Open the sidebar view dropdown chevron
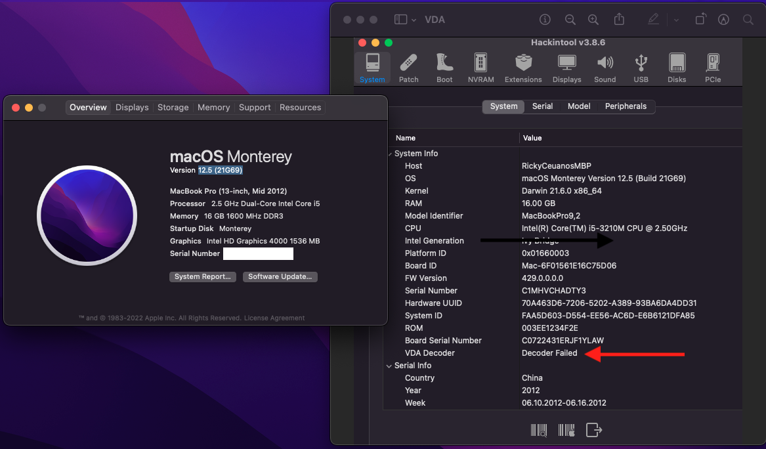 coord(414,20)
